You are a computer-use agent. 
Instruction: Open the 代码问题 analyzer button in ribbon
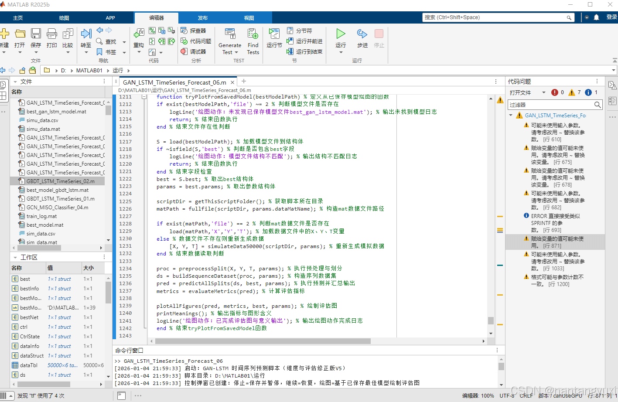pos(196,41)
